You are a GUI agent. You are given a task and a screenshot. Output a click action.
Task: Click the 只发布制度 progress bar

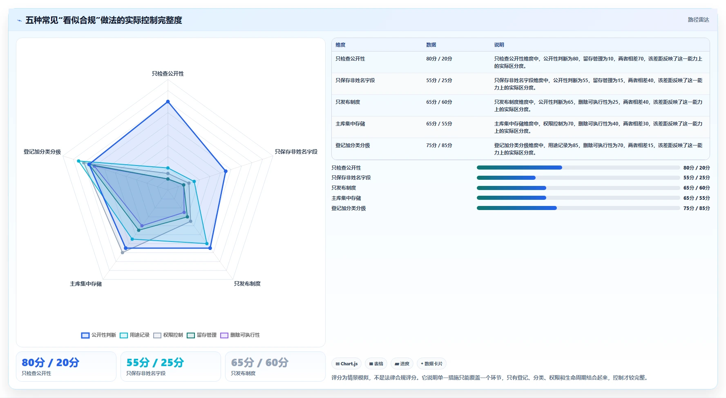(x=578, y=188)
